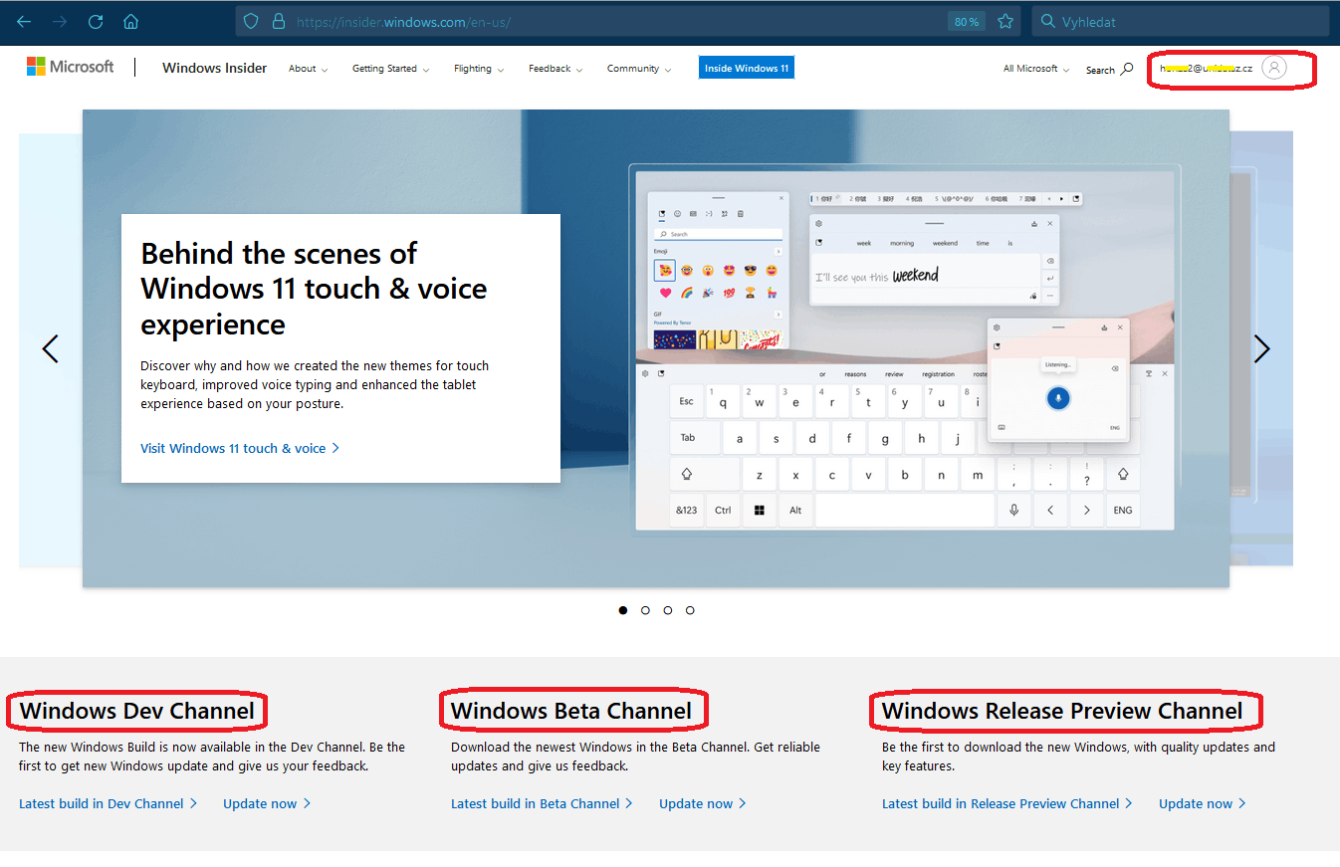This screenshot has height=867, width=1340.
Task: Open Windows Insider home link
Action: [x=215, y=68]
